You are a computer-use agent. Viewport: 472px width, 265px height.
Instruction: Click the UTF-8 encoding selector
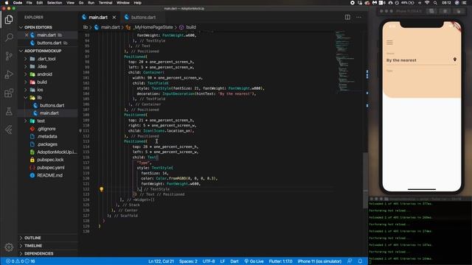pyautogui.click(x=209, y=261)
